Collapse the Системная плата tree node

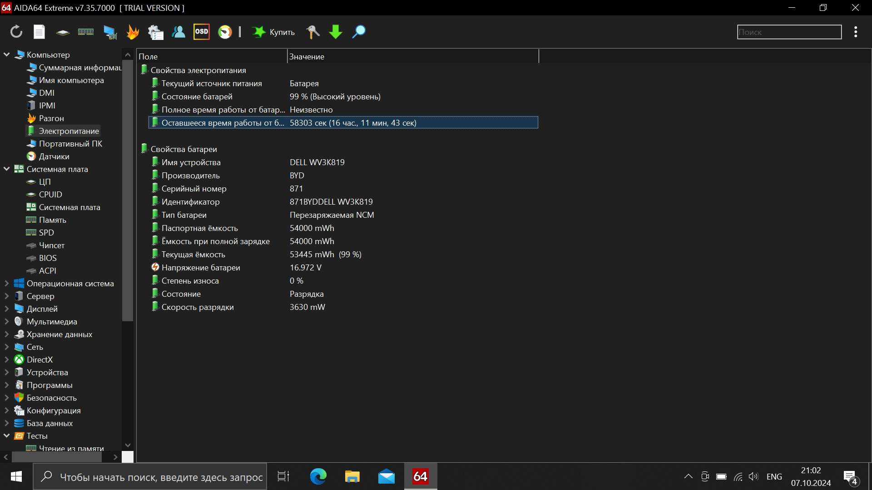pos(7,169)
